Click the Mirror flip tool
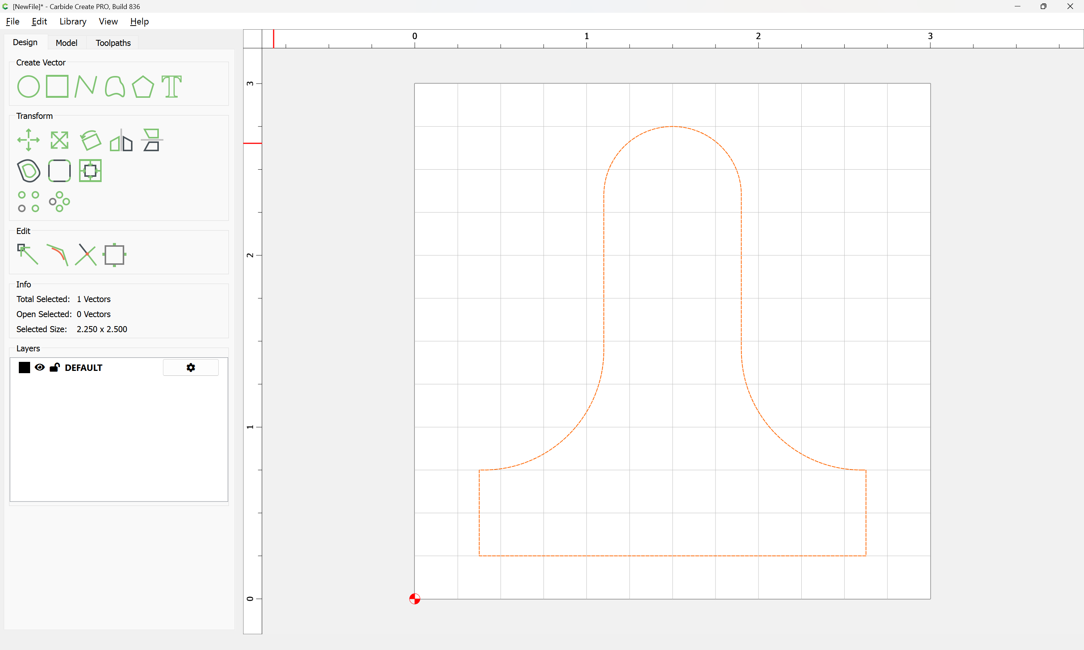 point(121,140)
